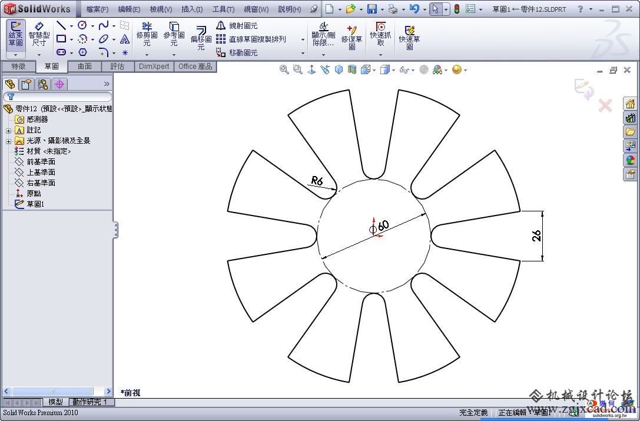Screen dimensions: 640x421
Task: Select the Circle sketch tool
Action: (x=82, y=26)
